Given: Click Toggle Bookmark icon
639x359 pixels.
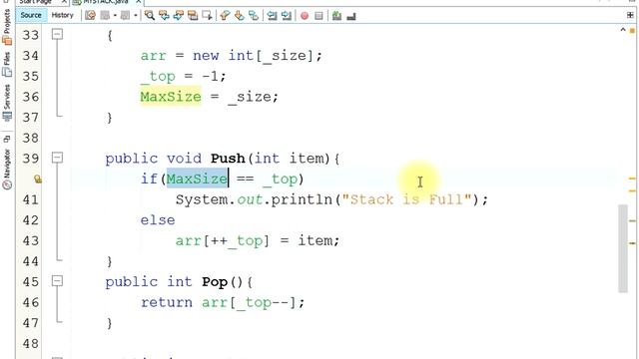Looking at the screenshot, I should tap(254, 16).
